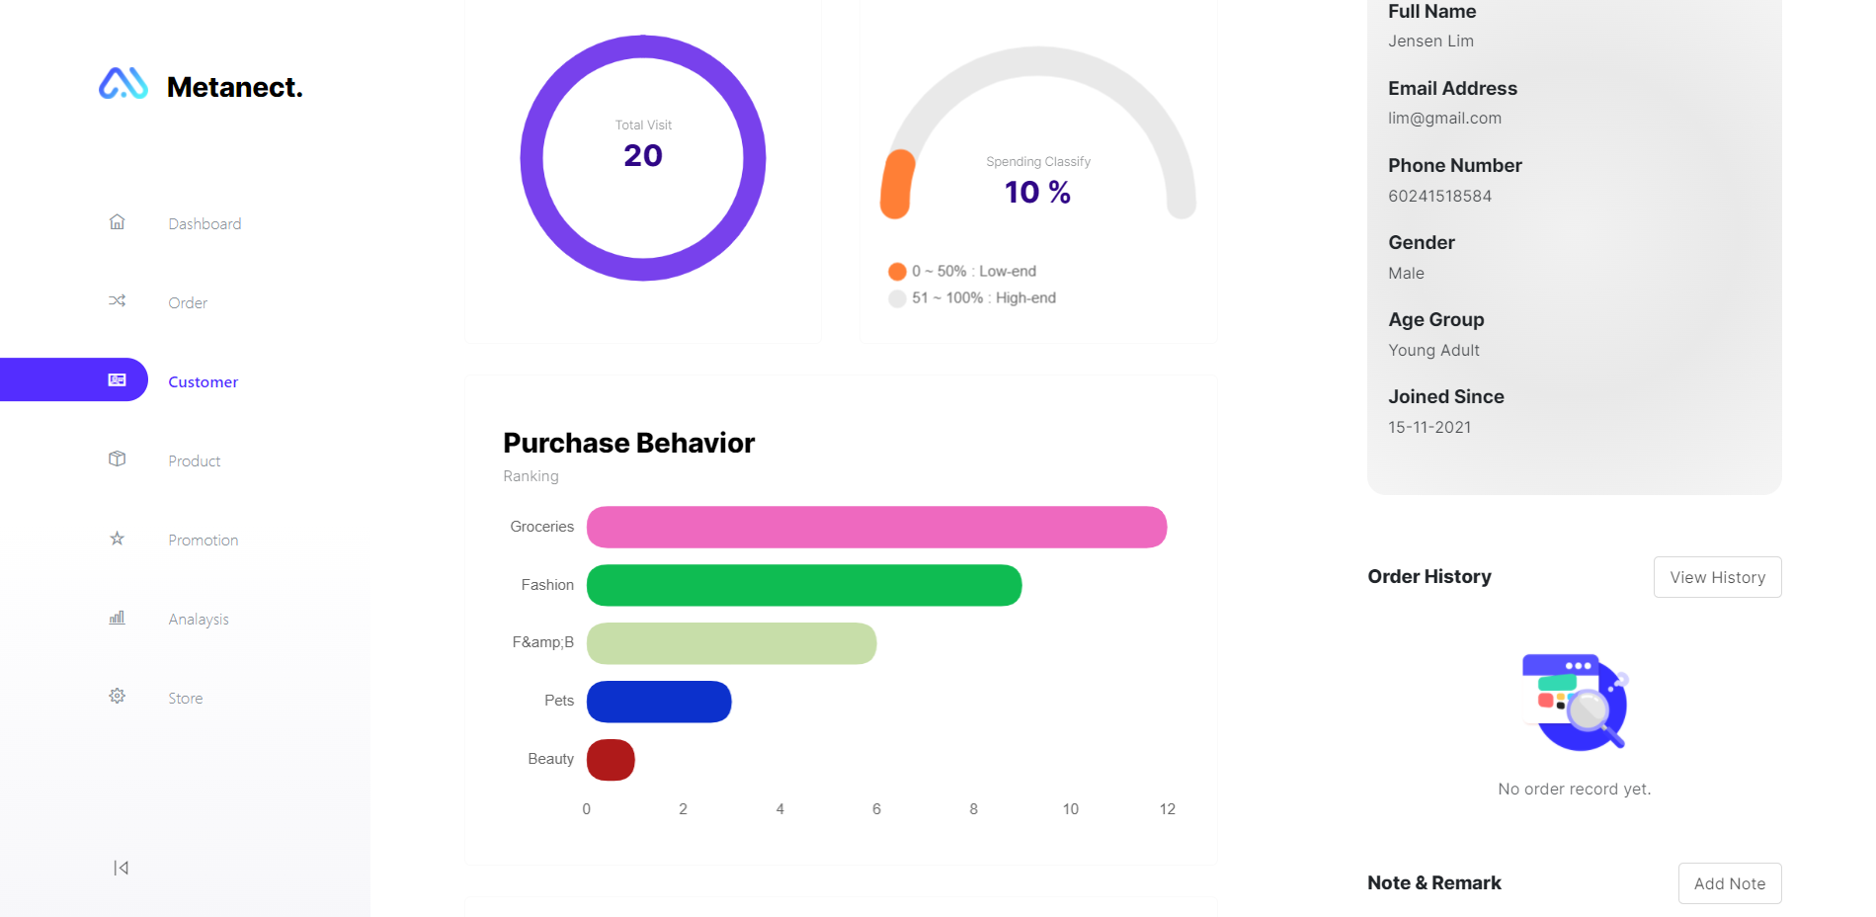This screenshot has height=917, width=1876.
Task: Select the Customer menu item
Action: (203, 382)
